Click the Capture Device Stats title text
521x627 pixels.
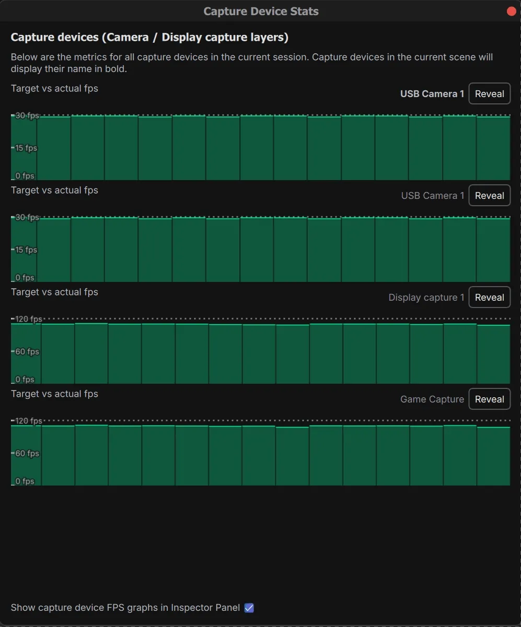(261, 11)
